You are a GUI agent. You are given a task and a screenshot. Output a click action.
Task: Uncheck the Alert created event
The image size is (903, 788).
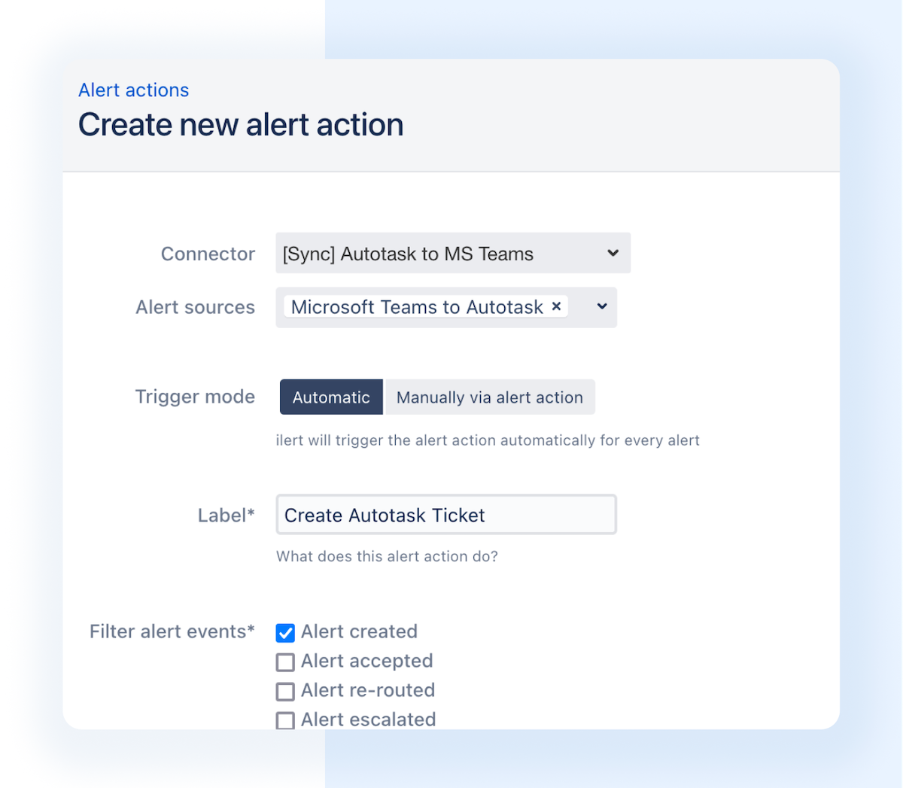[285, 632]
